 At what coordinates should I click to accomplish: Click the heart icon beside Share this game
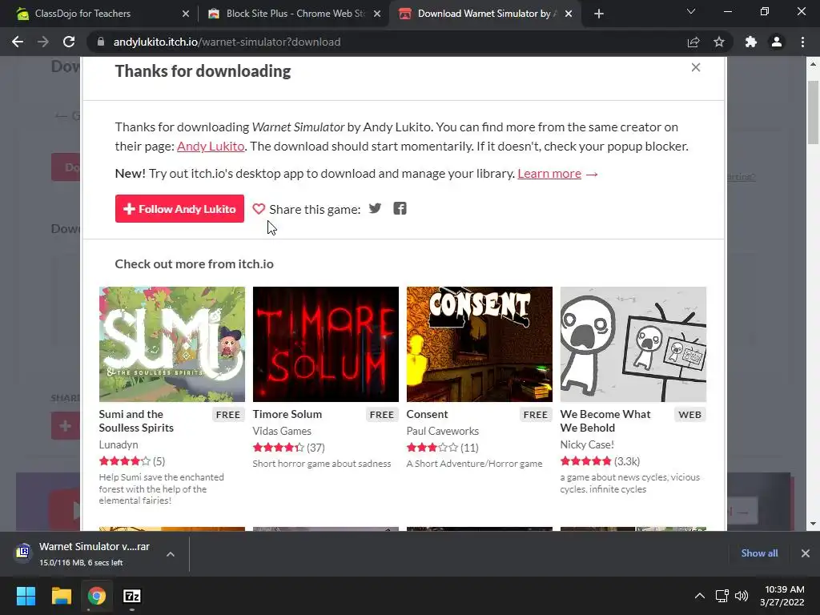pos(259,209)
